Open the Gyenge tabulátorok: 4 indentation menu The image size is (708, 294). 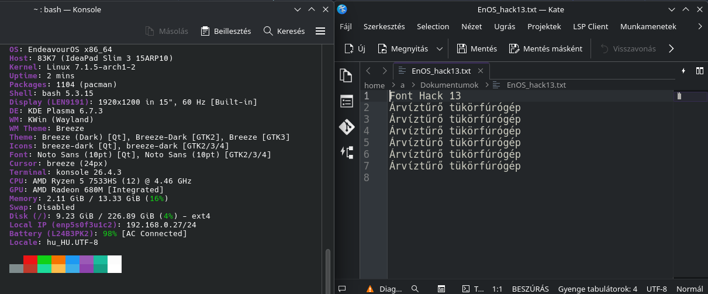pos(598,289)
